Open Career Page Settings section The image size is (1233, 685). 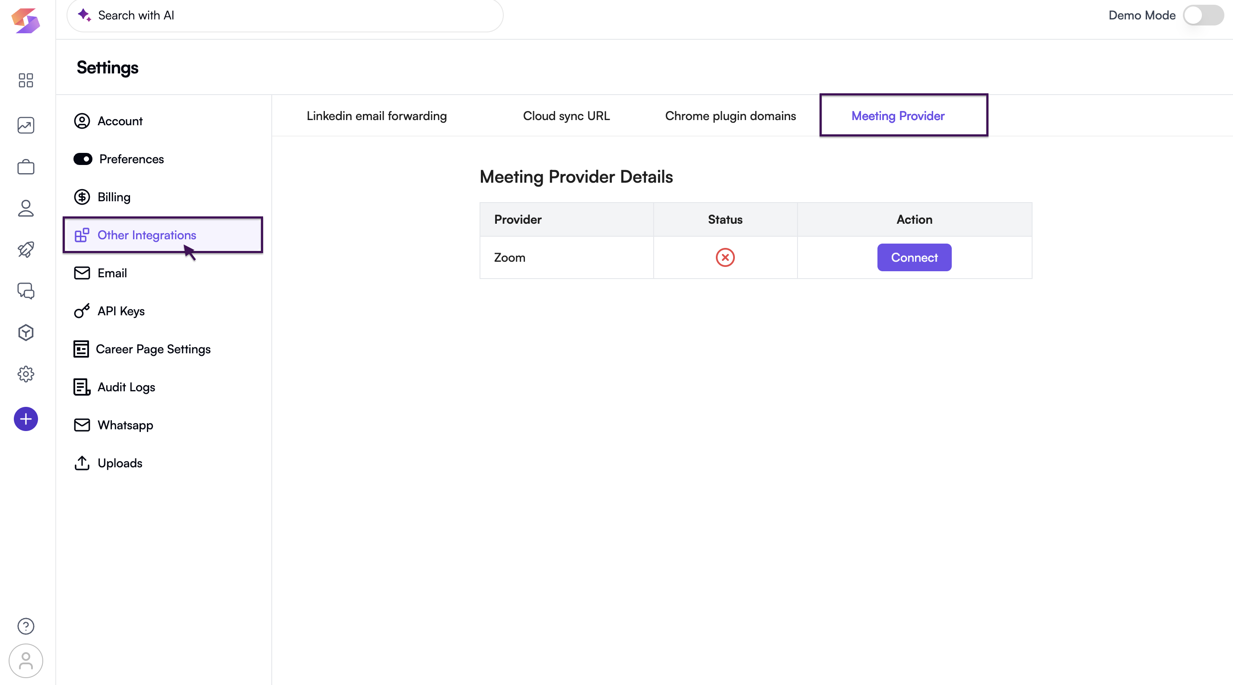(163, 349)
